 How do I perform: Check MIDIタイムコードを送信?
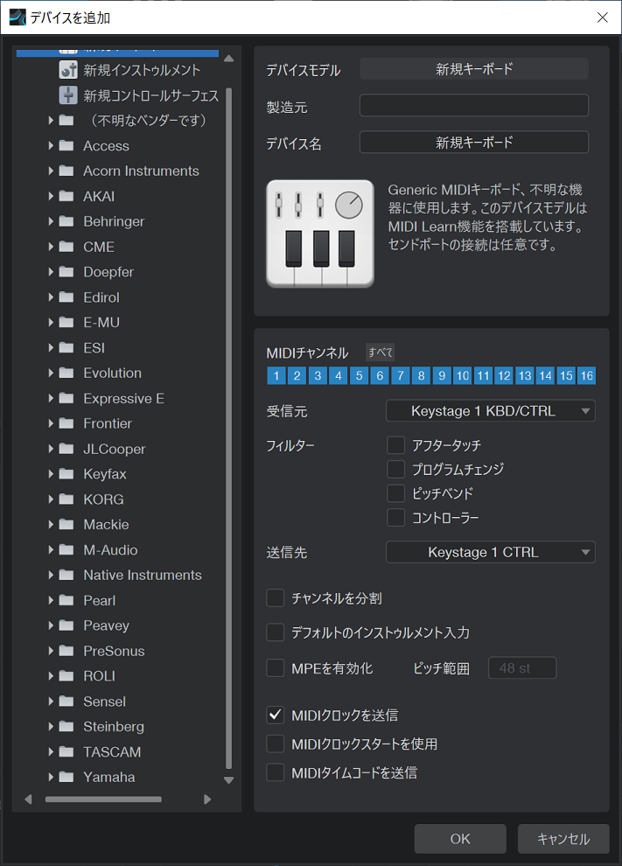click(x=275, y=772)
